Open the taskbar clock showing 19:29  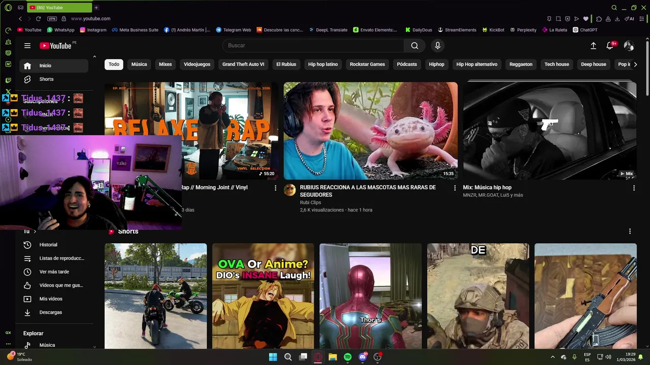(626, 357)
